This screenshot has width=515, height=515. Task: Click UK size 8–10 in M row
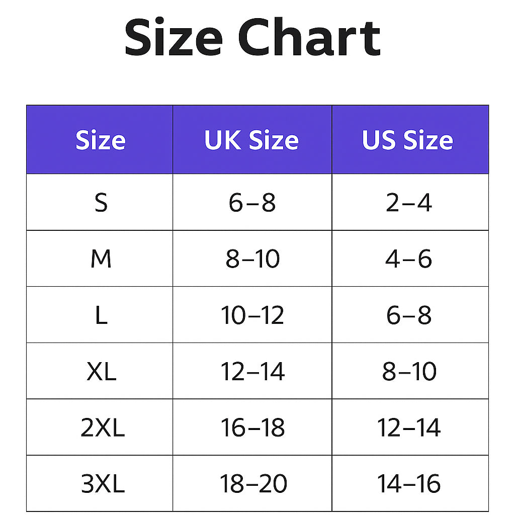[x=252, y=260]
